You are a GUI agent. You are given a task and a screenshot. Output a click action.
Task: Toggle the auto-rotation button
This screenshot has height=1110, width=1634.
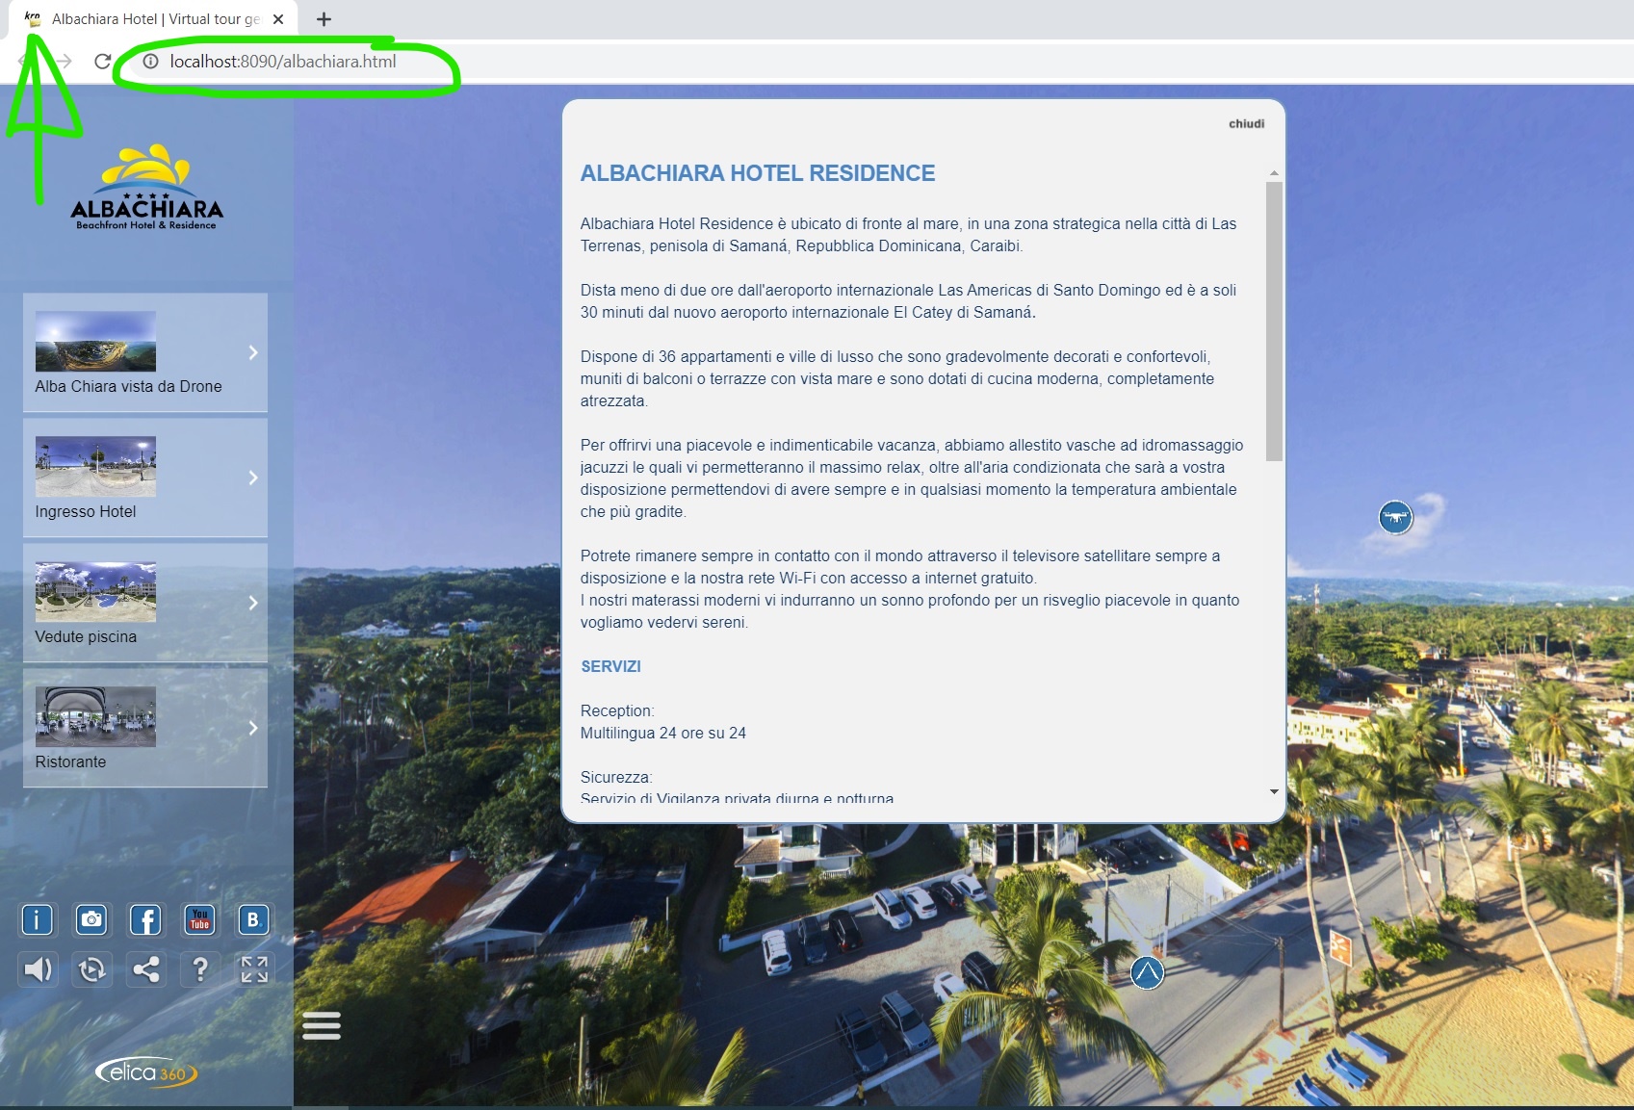point(92,969)
